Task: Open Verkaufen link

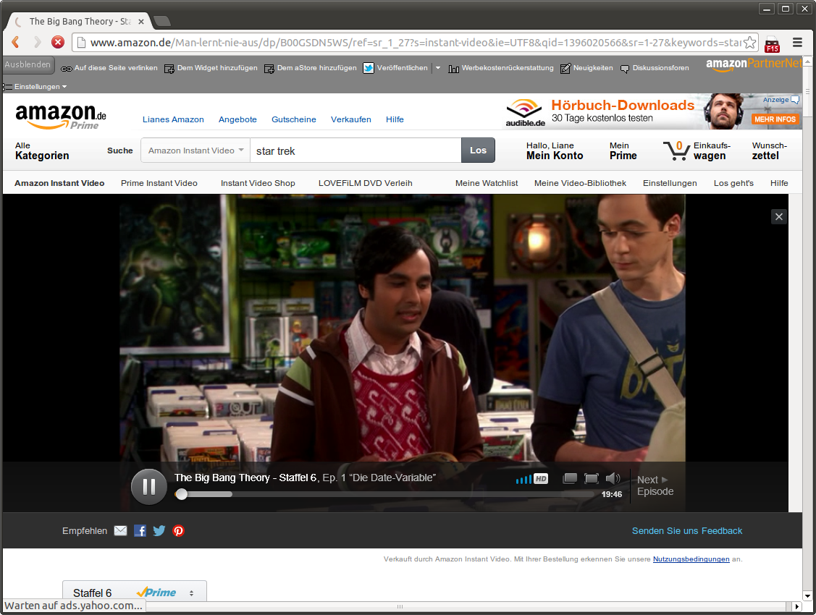Action: (x=350, y=119)
